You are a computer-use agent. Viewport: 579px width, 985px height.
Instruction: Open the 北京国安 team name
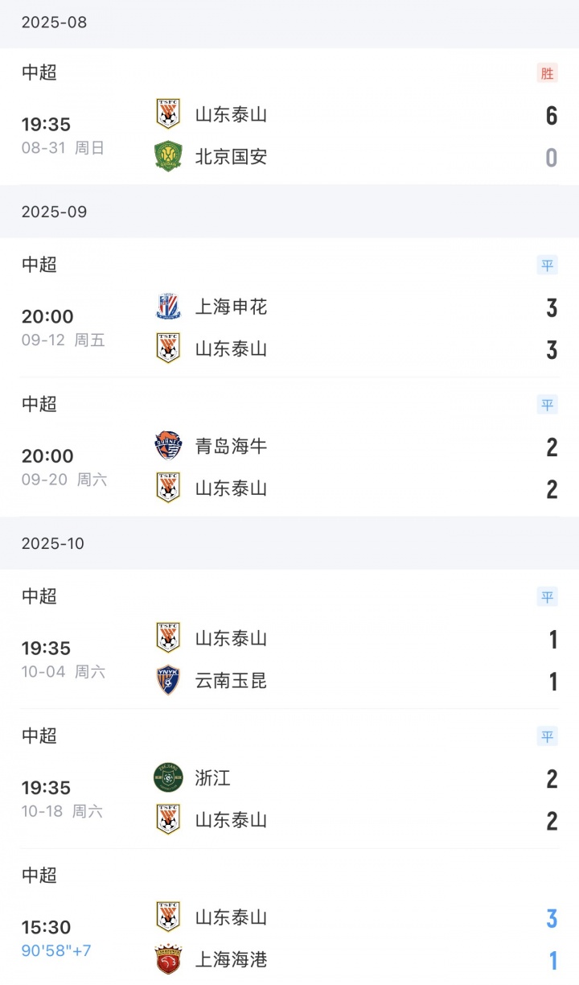pos(231,156)
